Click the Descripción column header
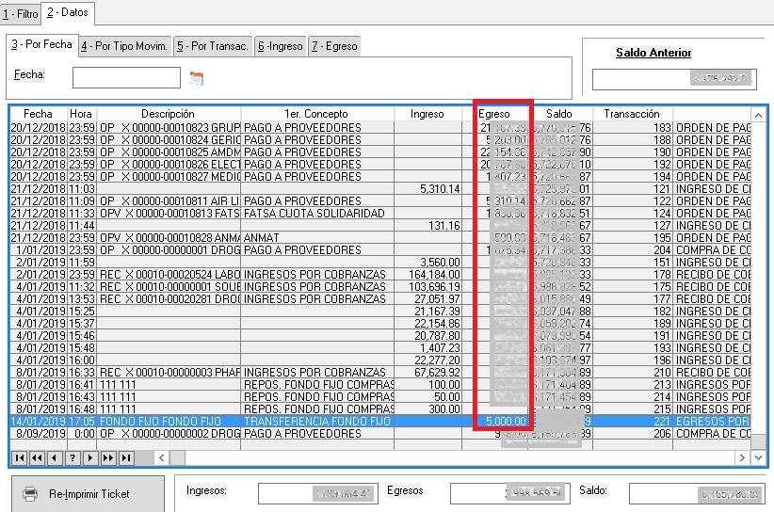This screenshot has height=512, width=774. [168, 114]
